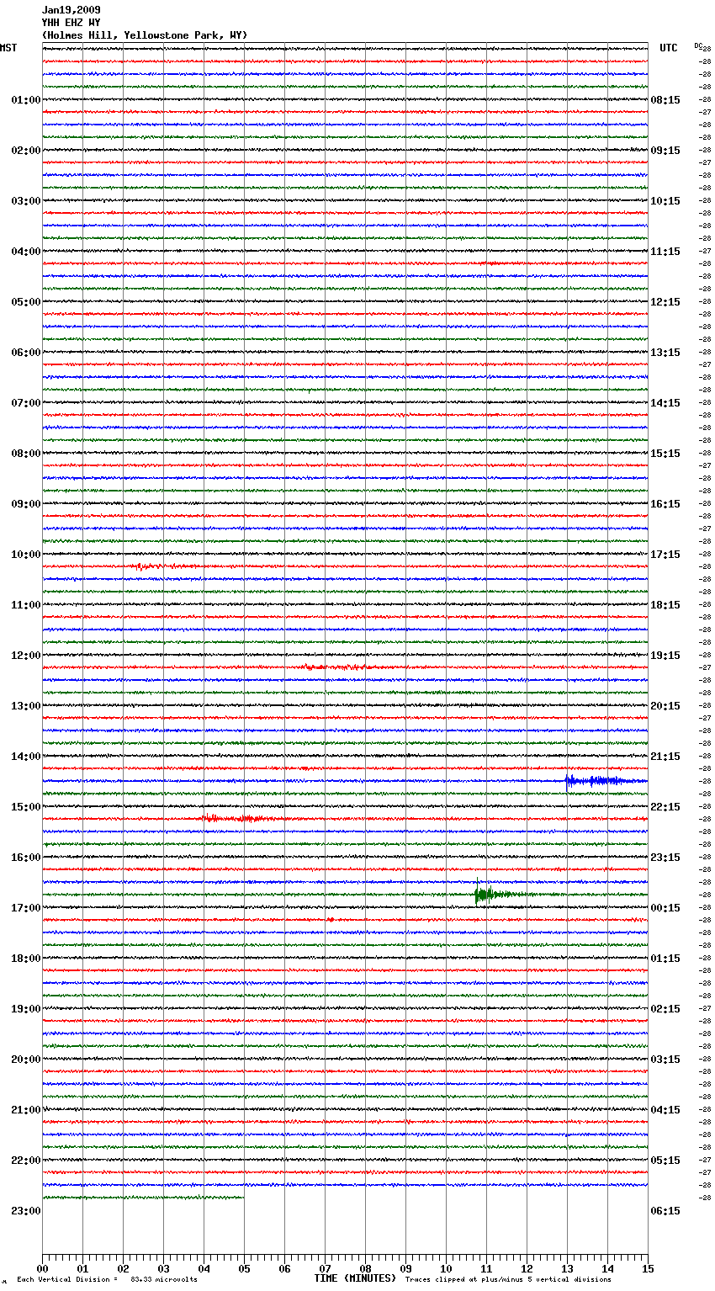The image size is (715, 1291).
Task: Select the 10:00 MST hour label
Action: [x=26, y=555]
